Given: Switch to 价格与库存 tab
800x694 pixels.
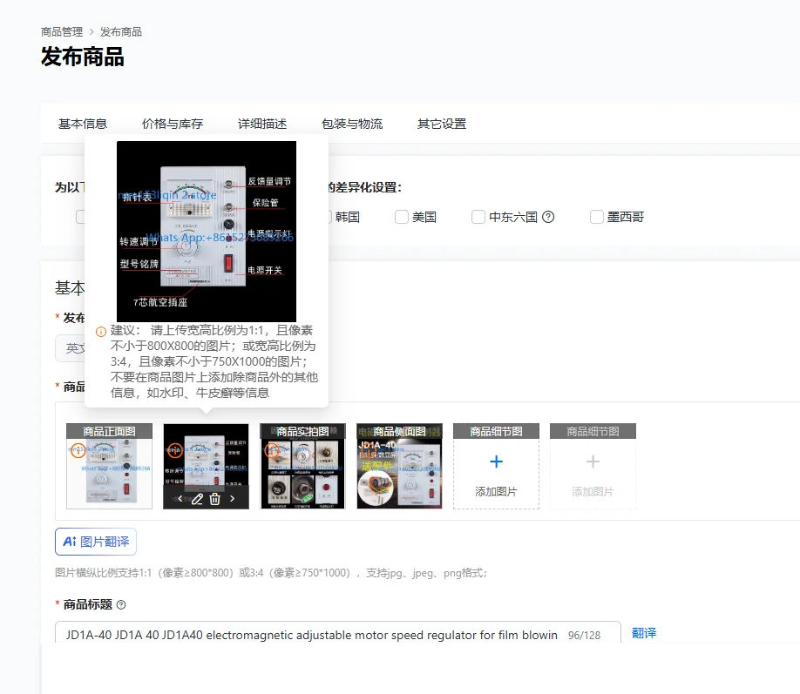Looking at the screenshot, I should (173, 124).
